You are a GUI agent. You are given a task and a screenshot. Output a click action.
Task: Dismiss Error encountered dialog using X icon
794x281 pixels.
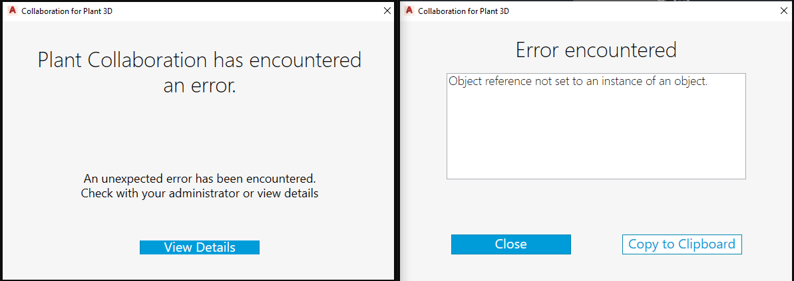coord(783,11)
